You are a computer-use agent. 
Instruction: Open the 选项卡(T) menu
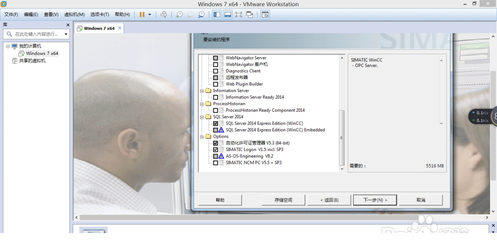tap(99, 14)
